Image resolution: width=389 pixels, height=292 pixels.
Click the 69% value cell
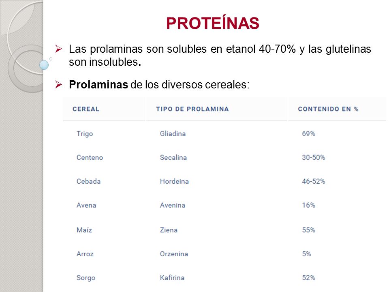coord(308,133)
